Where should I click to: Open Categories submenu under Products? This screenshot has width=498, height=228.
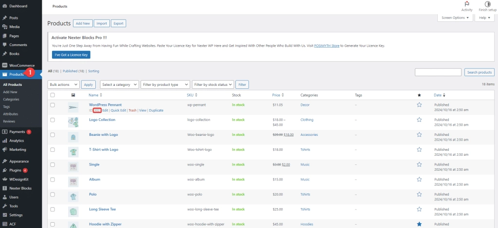click(11, 99)
